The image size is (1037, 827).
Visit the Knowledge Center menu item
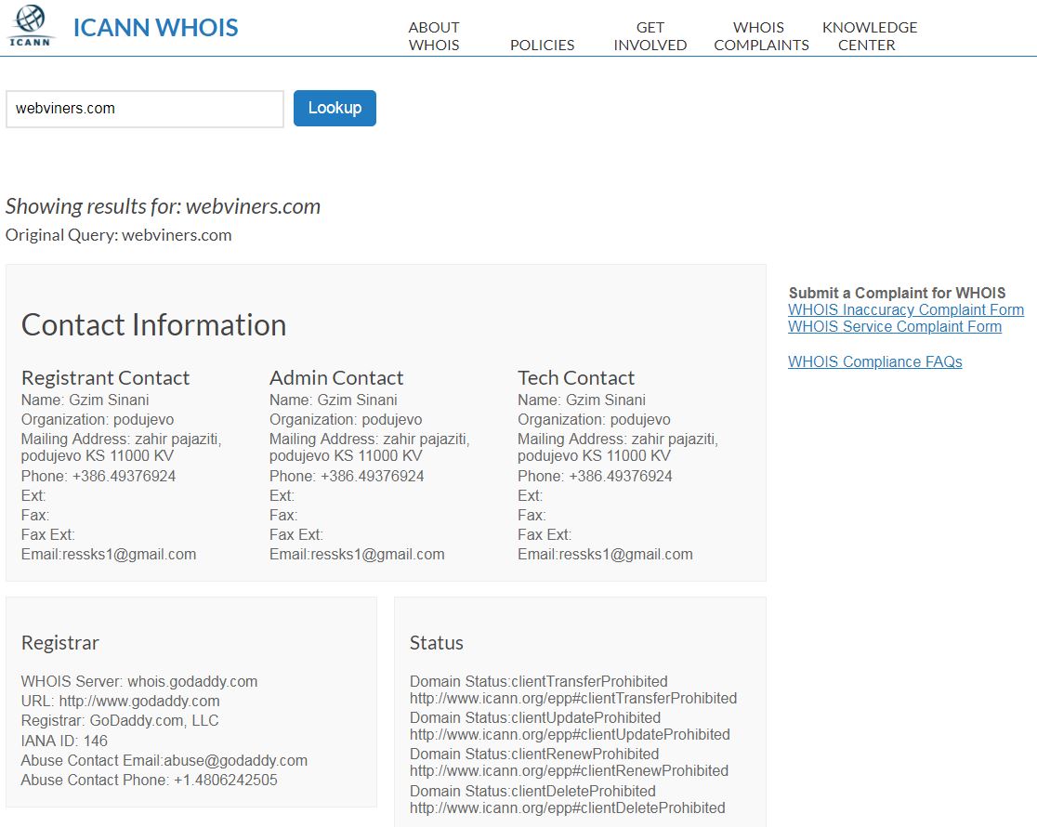869,36
